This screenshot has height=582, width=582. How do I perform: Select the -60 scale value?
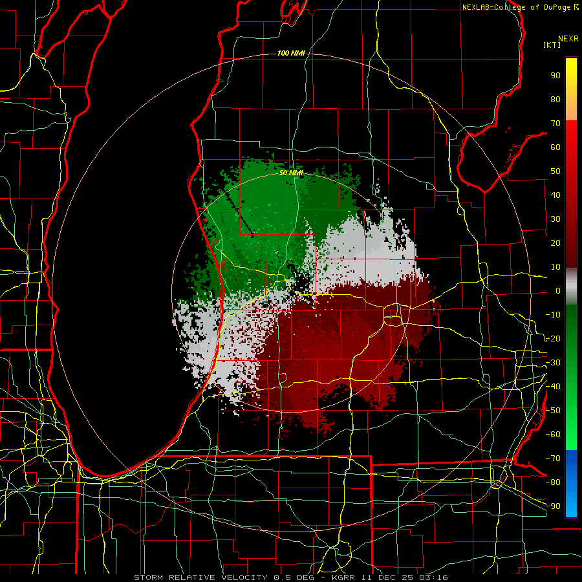click(553, 435)
